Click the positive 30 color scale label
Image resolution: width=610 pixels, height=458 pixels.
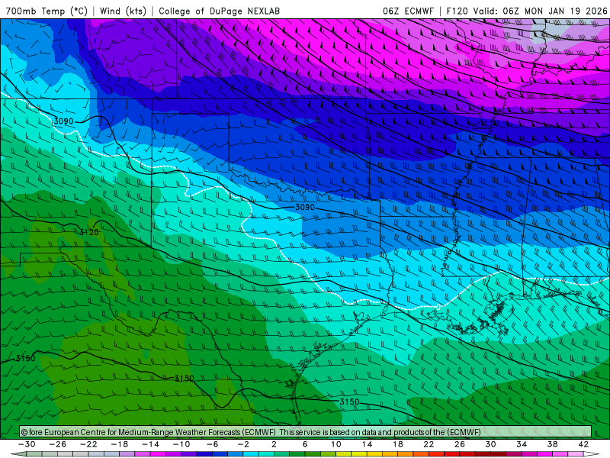[x=490, y=444]
